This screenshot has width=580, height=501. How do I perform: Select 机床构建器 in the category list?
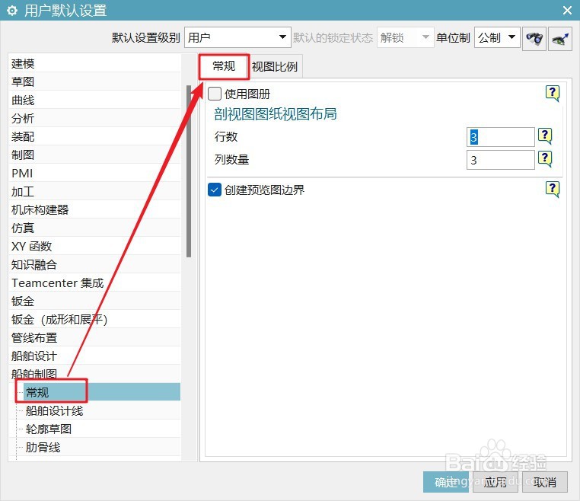click(94, 210)
